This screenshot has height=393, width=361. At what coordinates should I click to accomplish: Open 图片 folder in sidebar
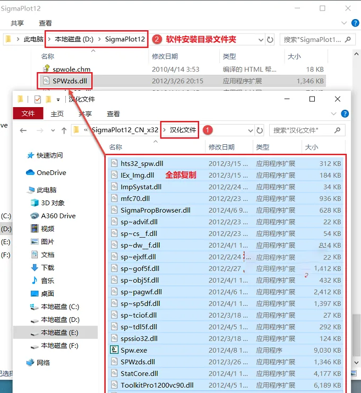(42, 242)
